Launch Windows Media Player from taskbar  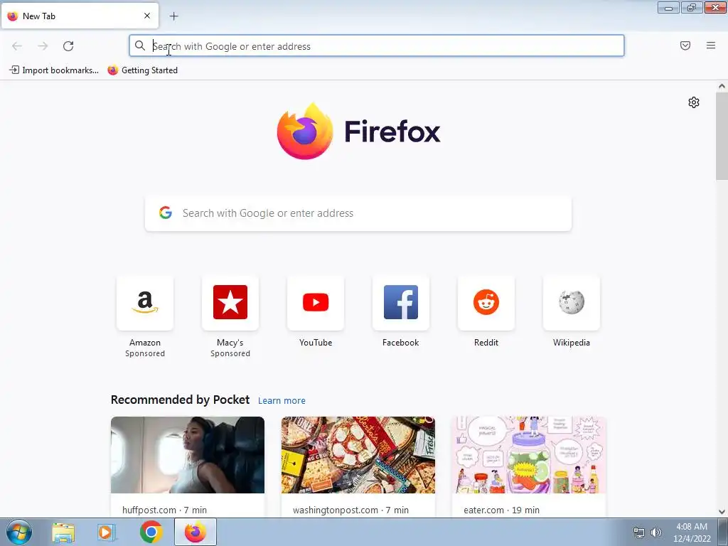106,532
